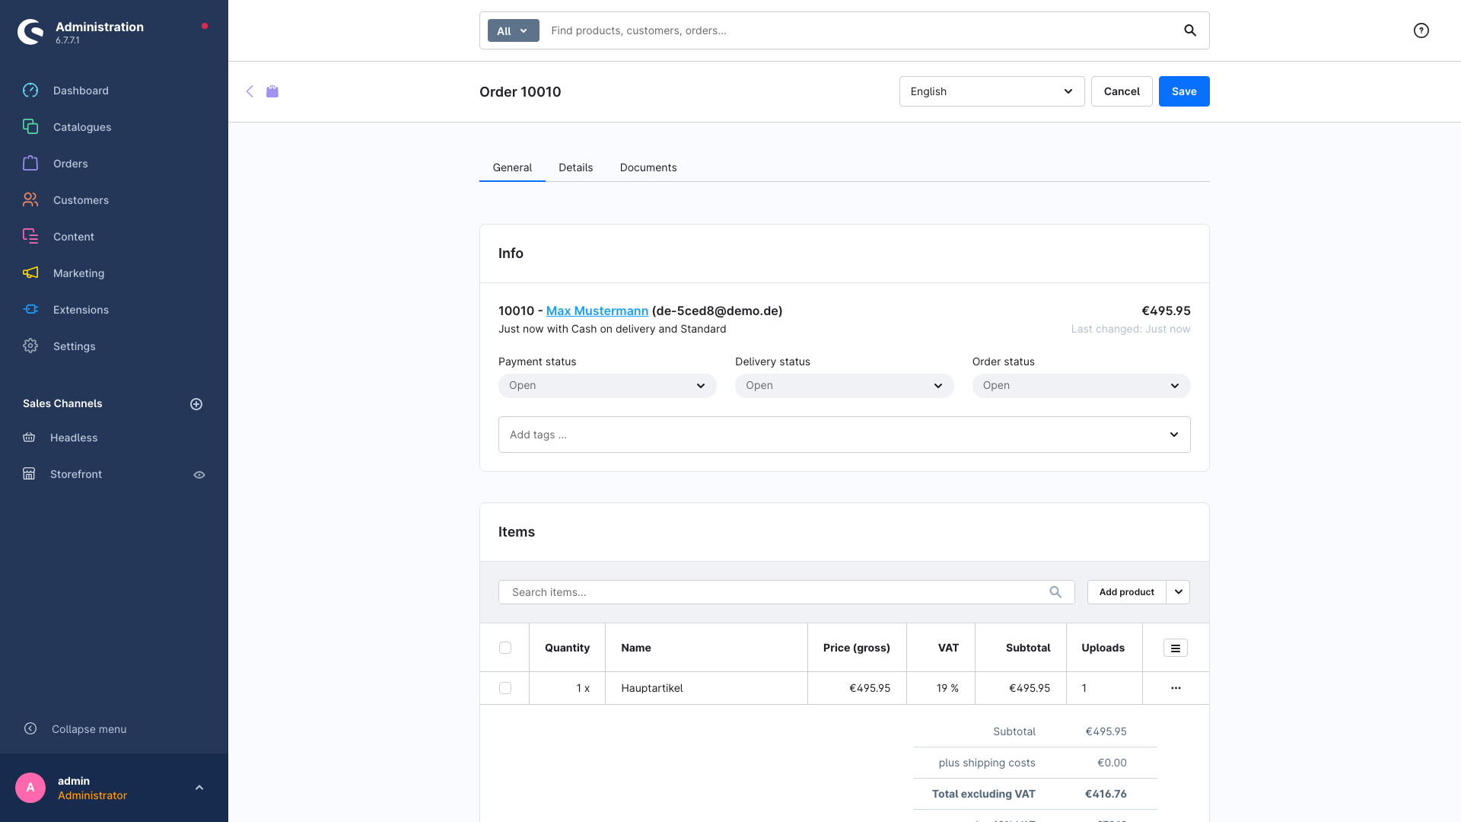Click the global search magnifier icon
This screenshot has width=1461, height=822.
(x=1190, y=30)
